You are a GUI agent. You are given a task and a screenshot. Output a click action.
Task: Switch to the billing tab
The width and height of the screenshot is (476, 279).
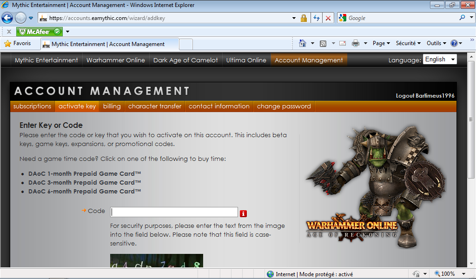pos(112,106)
